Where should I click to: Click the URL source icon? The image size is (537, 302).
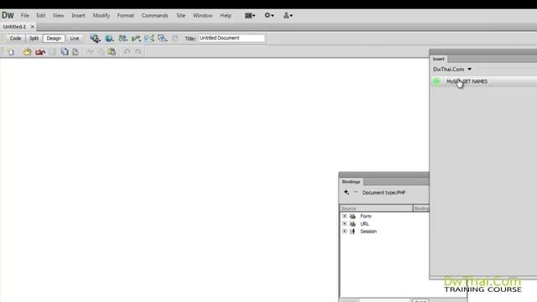coord(352,224)
